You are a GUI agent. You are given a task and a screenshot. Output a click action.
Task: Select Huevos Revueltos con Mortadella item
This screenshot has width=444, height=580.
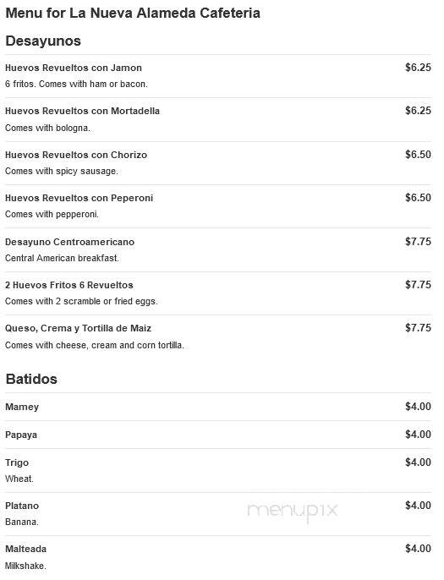tap(82, 111)
